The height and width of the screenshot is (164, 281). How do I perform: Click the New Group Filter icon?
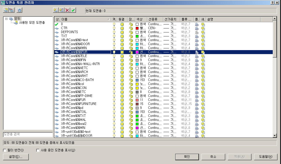(x=11, y=10)
